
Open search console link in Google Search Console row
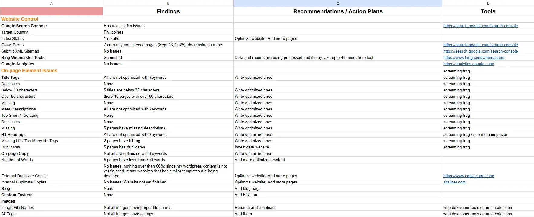tap(480, 26)
